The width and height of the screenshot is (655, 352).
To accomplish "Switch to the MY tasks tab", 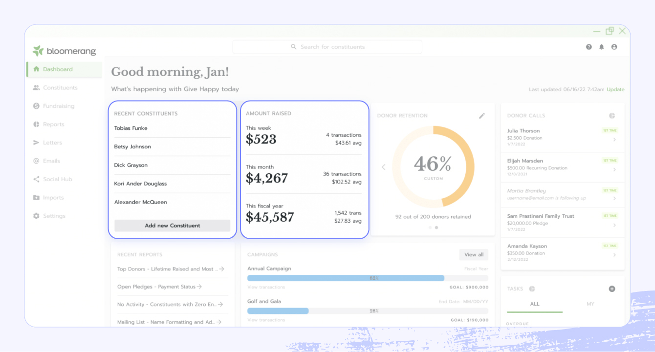I will 590,304.
